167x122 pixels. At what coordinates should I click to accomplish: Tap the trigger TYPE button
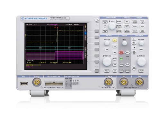[121, 65]
